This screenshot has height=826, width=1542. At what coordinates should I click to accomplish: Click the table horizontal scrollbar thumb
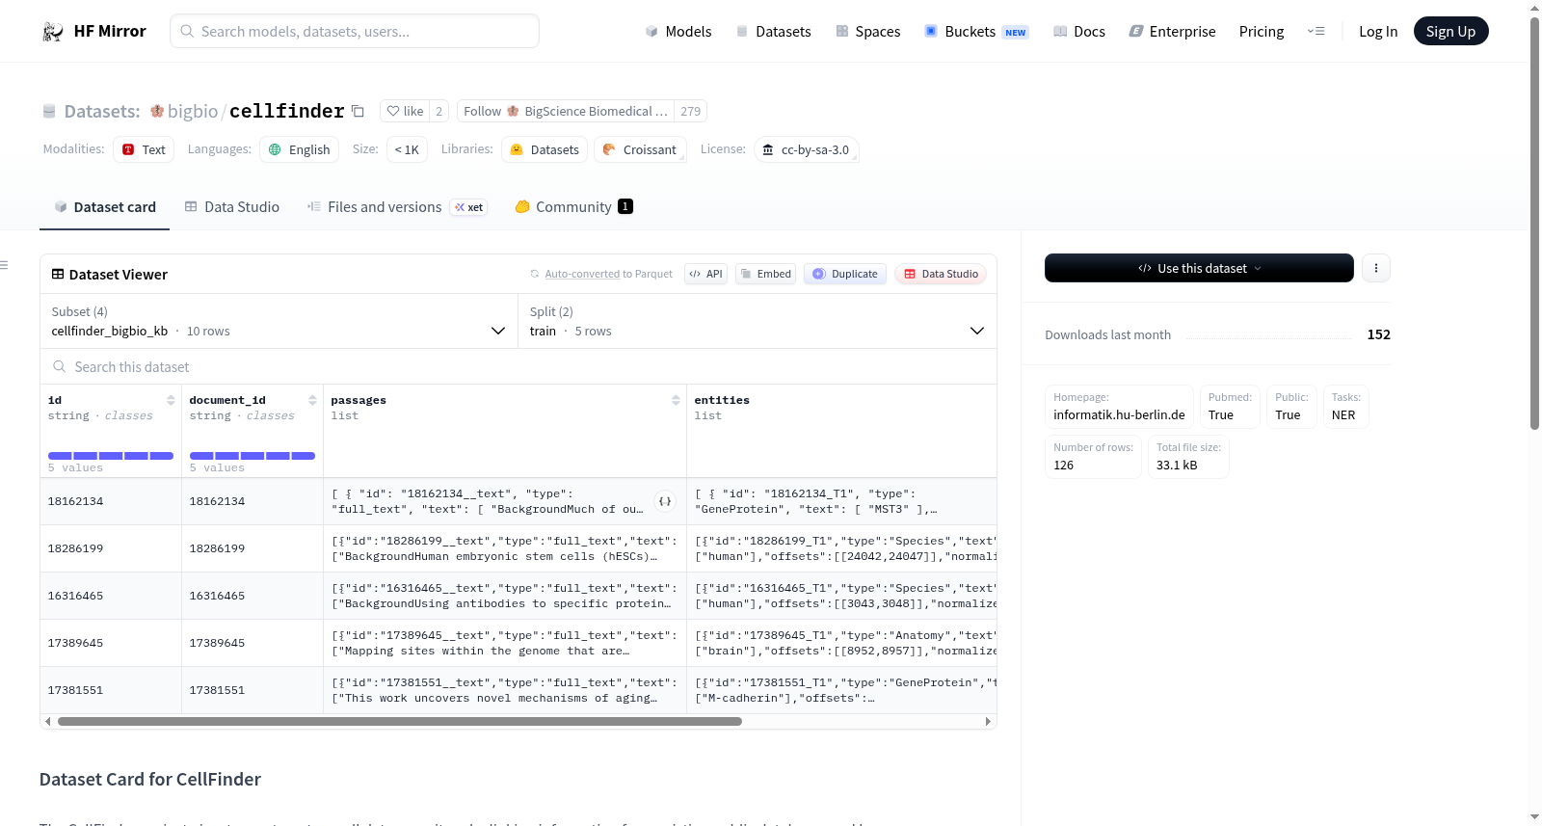coord(400,721)
